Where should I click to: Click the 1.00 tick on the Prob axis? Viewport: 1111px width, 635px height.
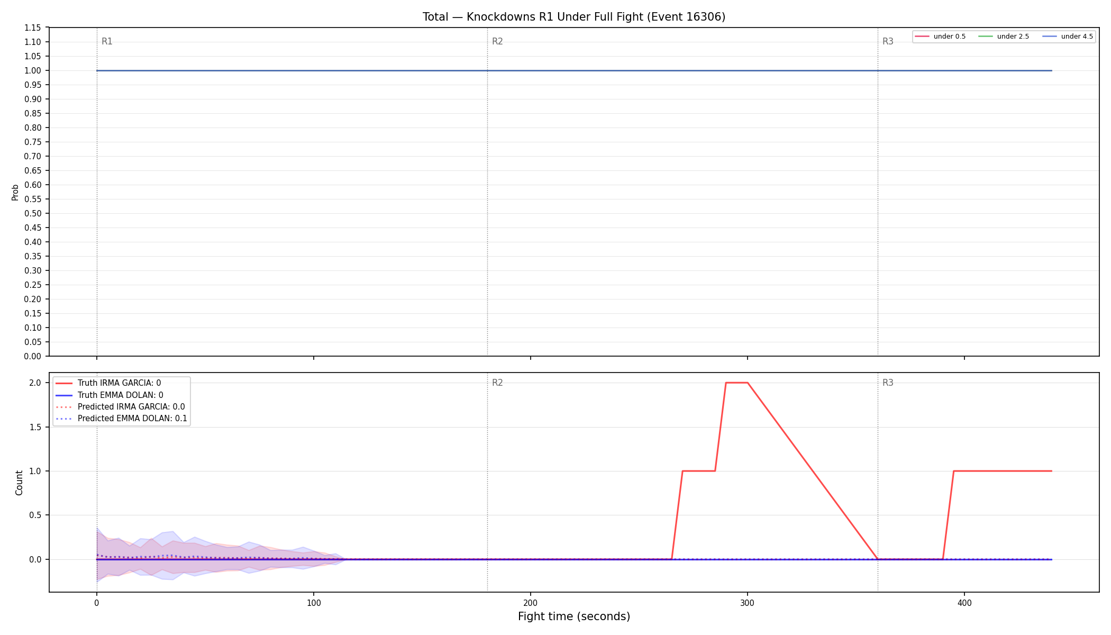coord(32,70)
